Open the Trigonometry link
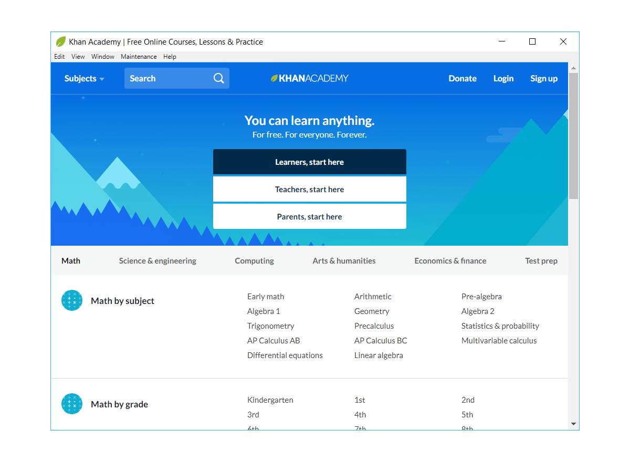Viewport: 630px width, 462px height. click(271, 326)
